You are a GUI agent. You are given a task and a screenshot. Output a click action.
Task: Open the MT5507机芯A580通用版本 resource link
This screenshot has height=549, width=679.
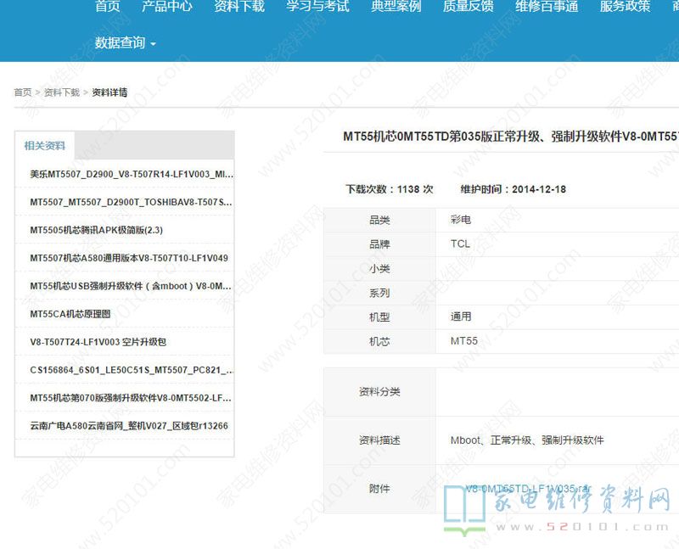[128, 258]
